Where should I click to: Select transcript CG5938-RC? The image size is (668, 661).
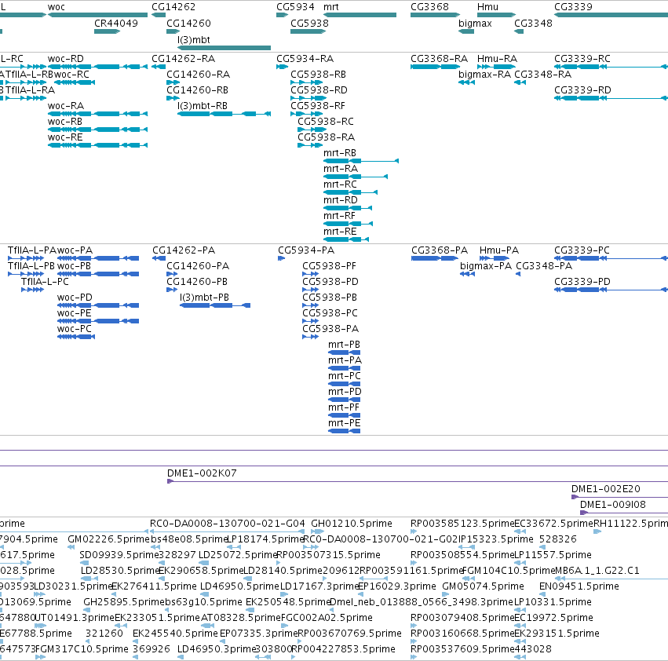326,122
